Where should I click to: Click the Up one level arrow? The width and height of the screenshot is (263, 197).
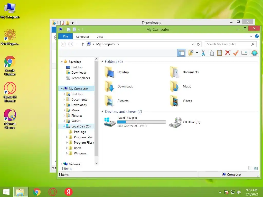tap(82, 44)
